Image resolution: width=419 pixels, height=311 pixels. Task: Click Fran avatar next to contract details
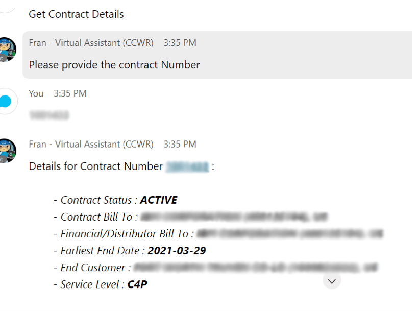[8, 151]
